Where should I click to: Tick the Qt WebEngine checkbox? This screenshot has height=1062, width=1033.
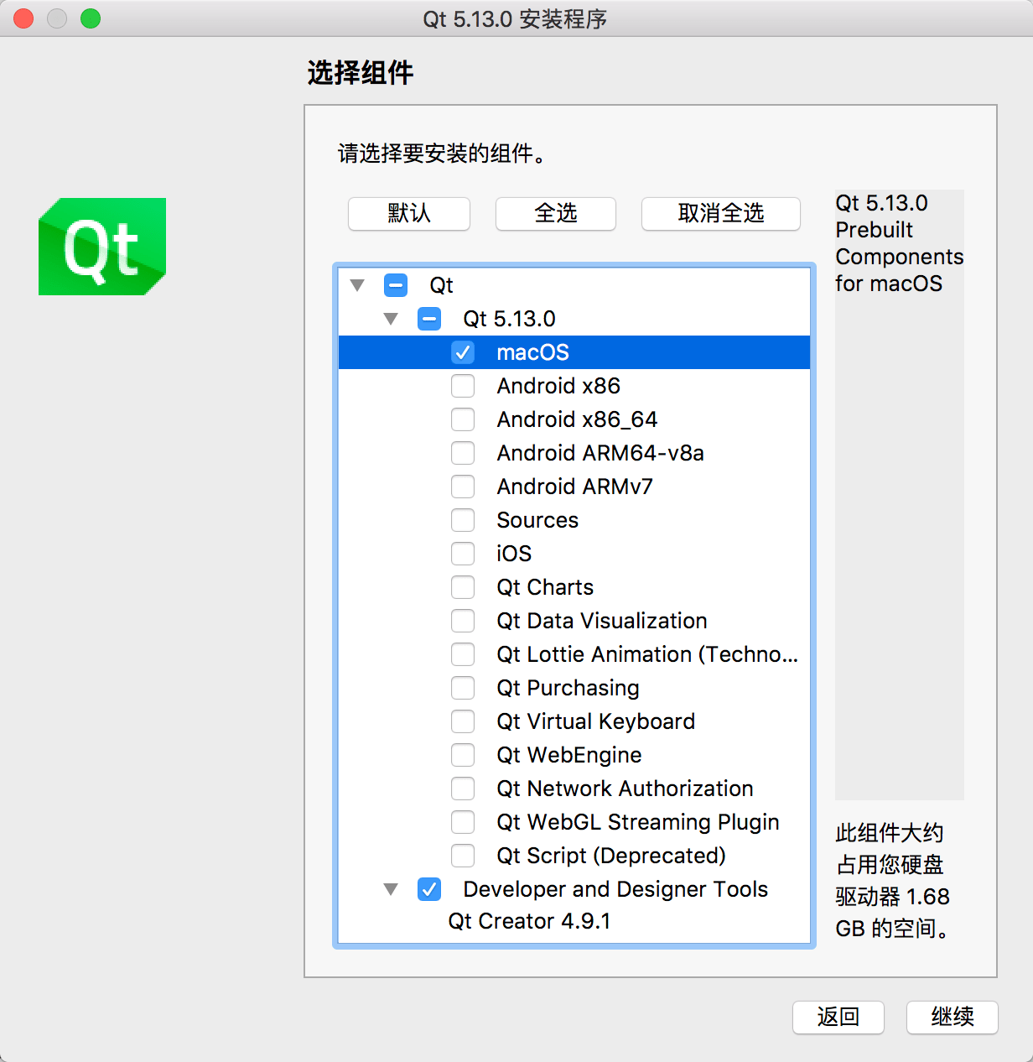coord(463,755)
